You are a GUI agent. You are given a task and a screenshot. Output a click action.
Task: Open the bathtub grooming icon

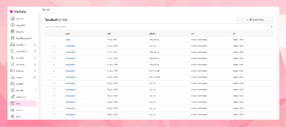(13, 51)
